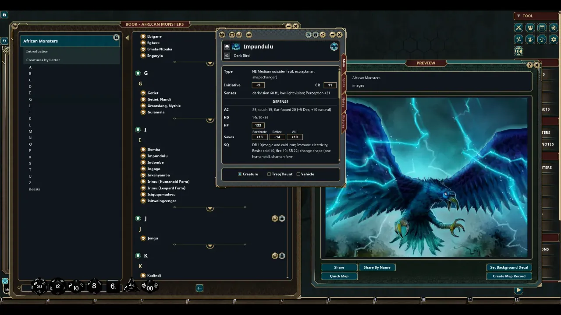
Task: Click the skull icon left of Impundulu name
Action: coord(227,47)
